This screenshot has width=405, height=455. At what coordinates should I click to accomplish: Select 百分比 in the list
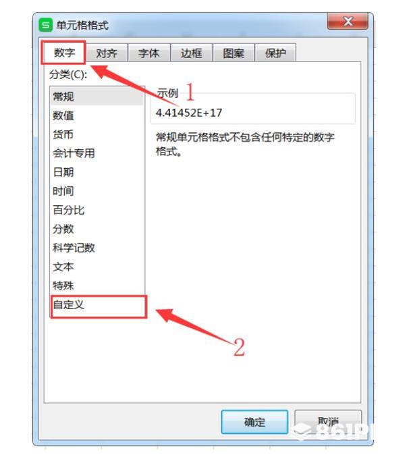[x=97, y=210]
